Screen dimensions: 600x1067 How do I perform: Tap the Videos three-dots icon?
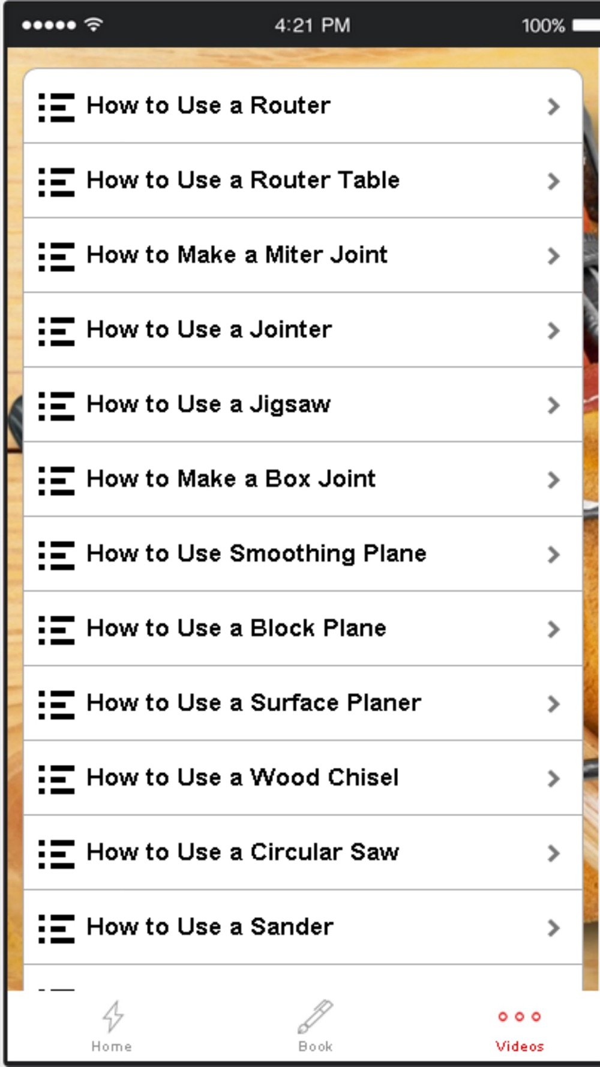pos(520,1016)
